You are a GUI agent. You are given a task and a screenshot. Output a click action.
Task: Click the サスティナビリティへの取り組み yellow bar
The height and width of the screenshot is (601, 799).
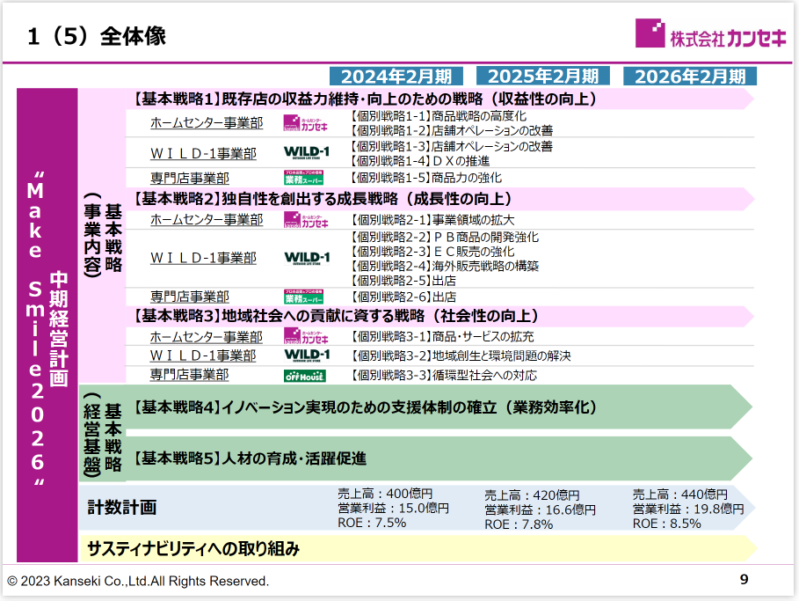(x=193, y=549)
